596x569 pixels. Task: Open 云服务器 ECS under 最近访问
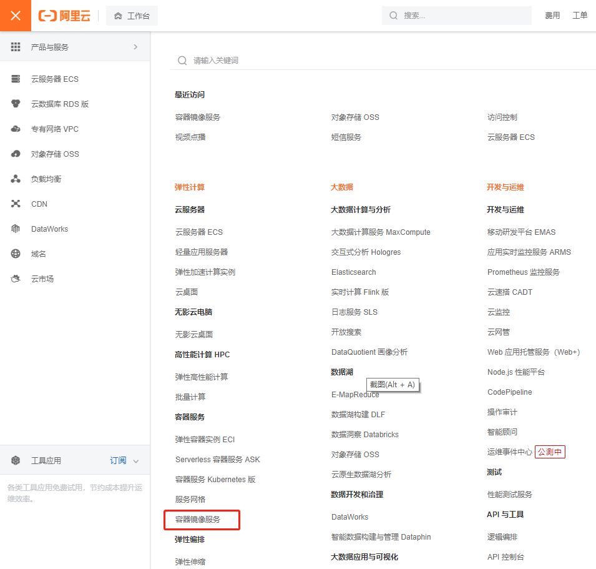click(x=511, y=137)
